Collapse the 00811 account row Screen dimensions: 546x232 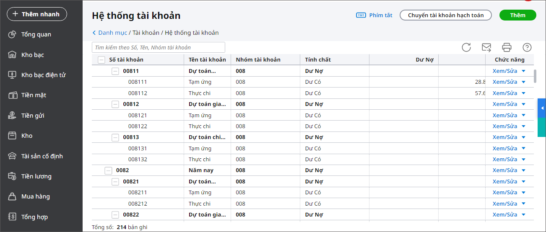(115, 71)
